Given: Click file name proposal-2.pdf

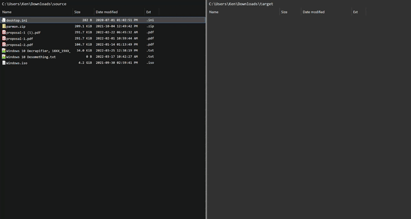Looking at the screenshot, I should pos(19,45).
